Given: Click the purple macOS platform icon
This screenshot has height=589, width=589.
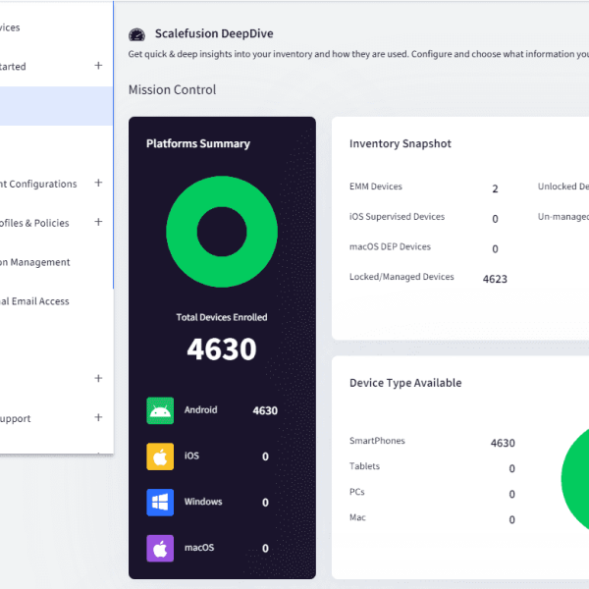Looking at the screenshot, I should pyautogui.click(x=160, y=548).
